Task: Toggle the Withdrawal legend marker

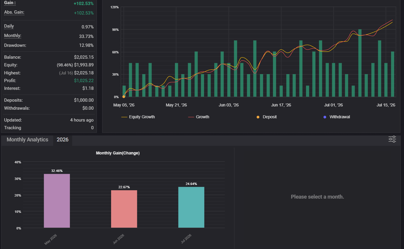Action: 337,117
